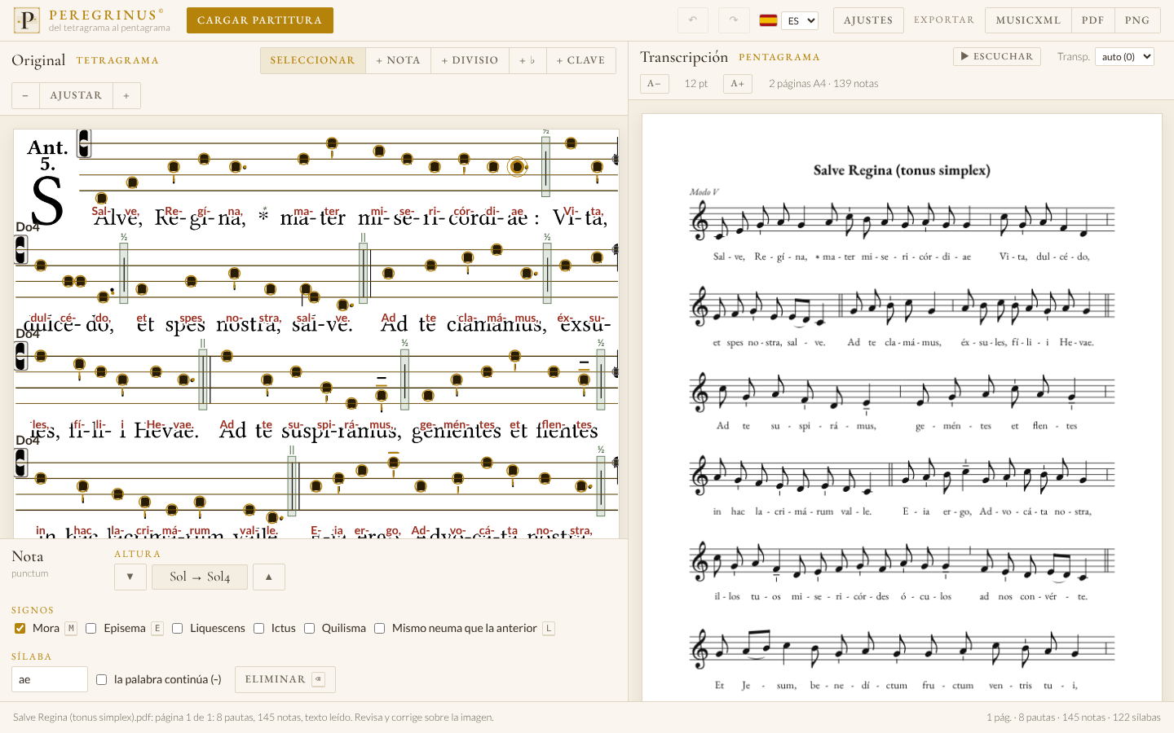Viewport: 1174px width, 733px height.
Task: Uncheck the Mora sign checkbox
Action: pos(20,628)
